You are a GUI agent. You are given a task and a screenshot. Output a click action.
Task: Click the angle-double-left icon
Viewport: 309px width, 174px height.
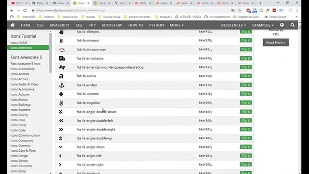pyautogui.click(x=61, y=120)
